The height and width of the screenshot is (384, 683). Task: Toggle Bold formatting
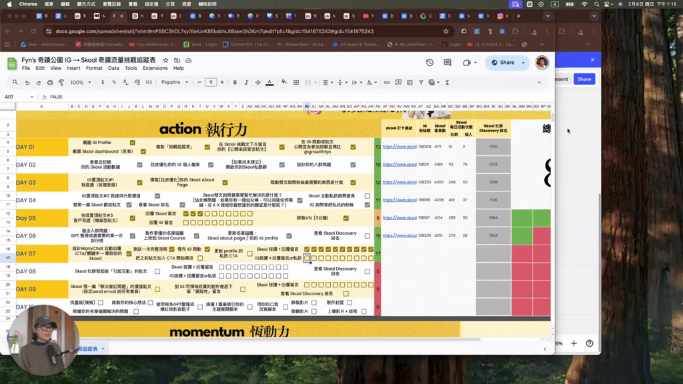pos(235,82)
